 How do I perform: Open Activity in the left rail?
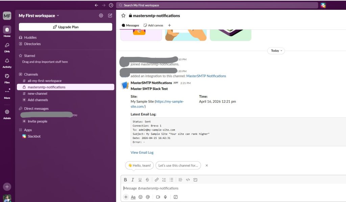pos(7,63)
